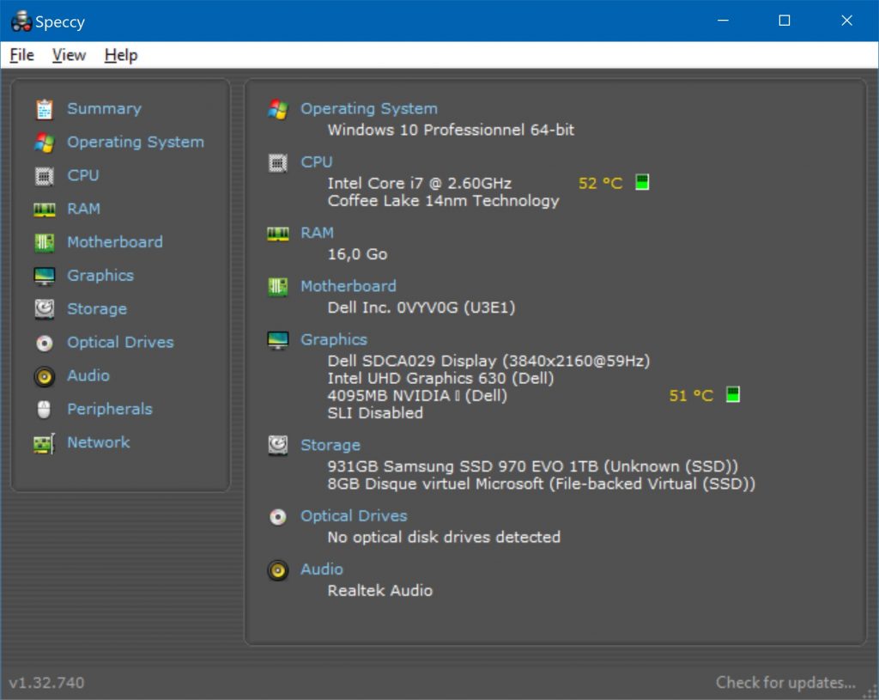Click the green CPU temperature indicator icon

[642, 182]
